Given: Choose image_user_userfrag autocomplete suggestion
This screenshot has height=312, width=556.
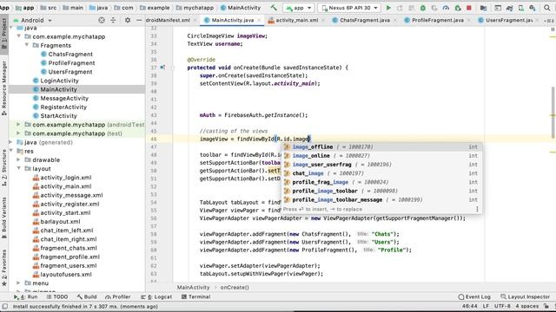Looking at the screenshot, I should (381, 165).
